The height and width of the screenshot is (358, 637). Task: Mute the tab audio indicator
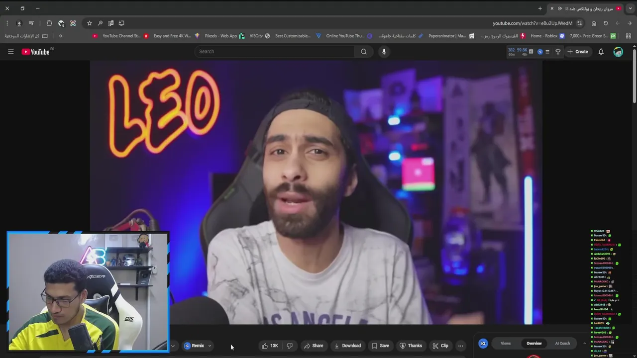560,8
